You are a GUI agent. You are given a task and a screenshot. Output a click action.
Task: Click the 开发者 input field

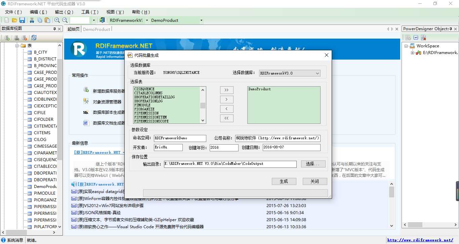pos(168,147)
